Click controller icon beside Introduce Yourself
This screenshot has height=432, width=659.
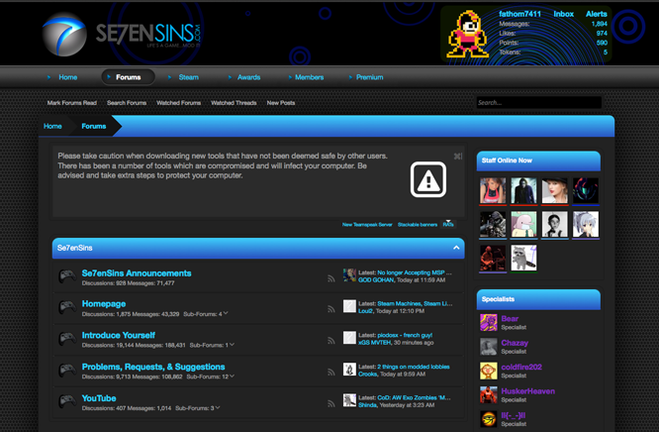pyautogui.click(x=67, y=339)
